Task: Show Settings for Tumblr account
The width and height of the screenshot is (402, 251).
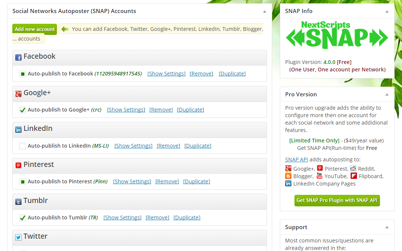Action: click(x=122, y=218)
